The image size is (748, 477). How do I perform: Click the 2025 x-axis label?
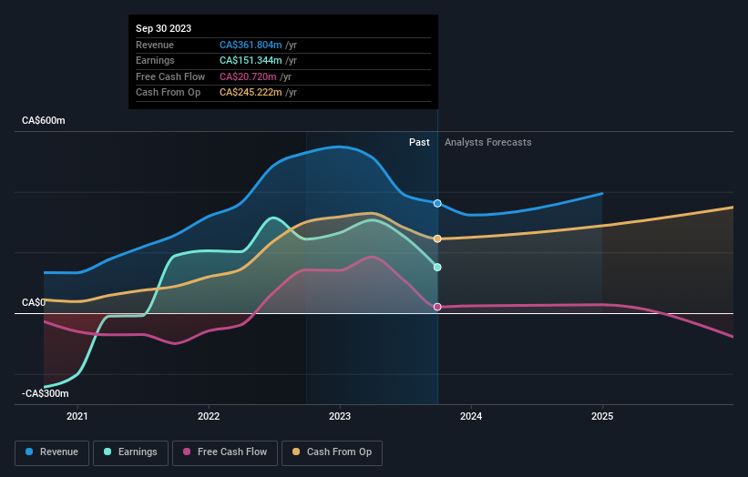[x=602, y=416]
